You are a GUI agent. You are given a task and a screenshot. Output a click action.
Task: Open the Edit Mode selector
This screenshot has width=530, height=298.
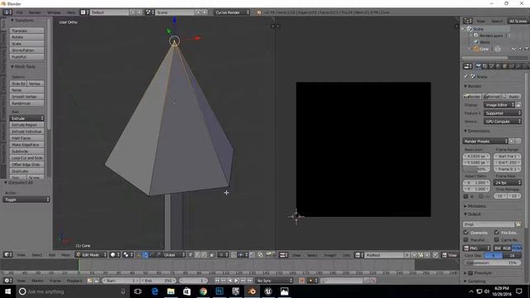click(90, 255)
